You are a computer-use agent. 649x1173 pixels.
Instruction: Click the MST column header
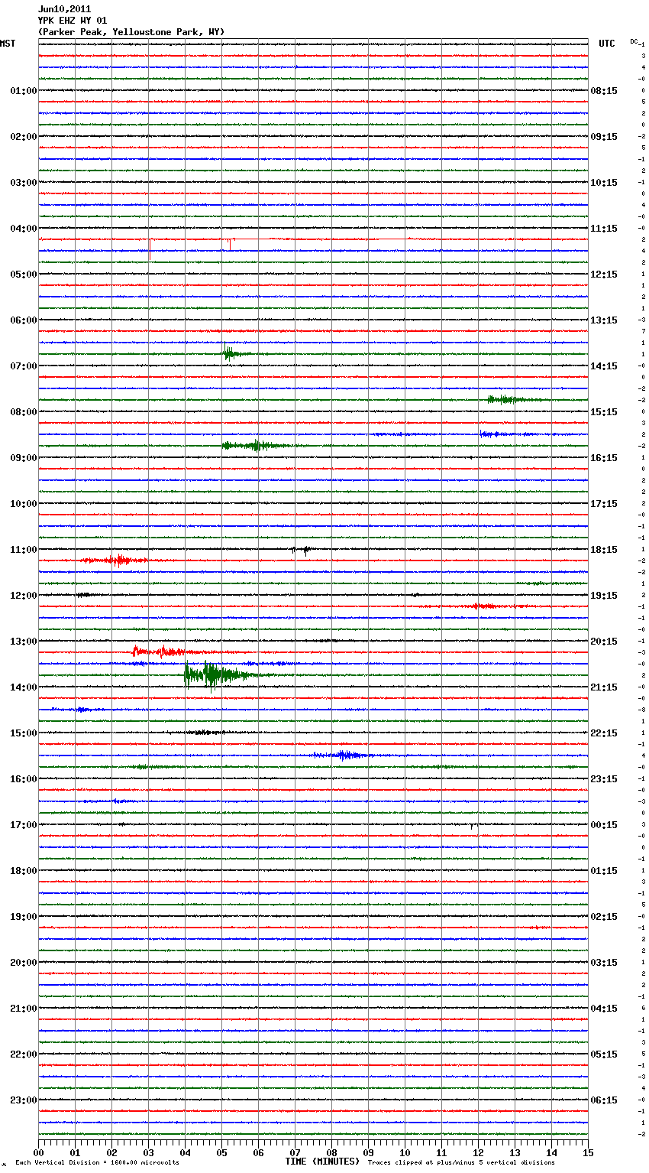tap(8, 44)
